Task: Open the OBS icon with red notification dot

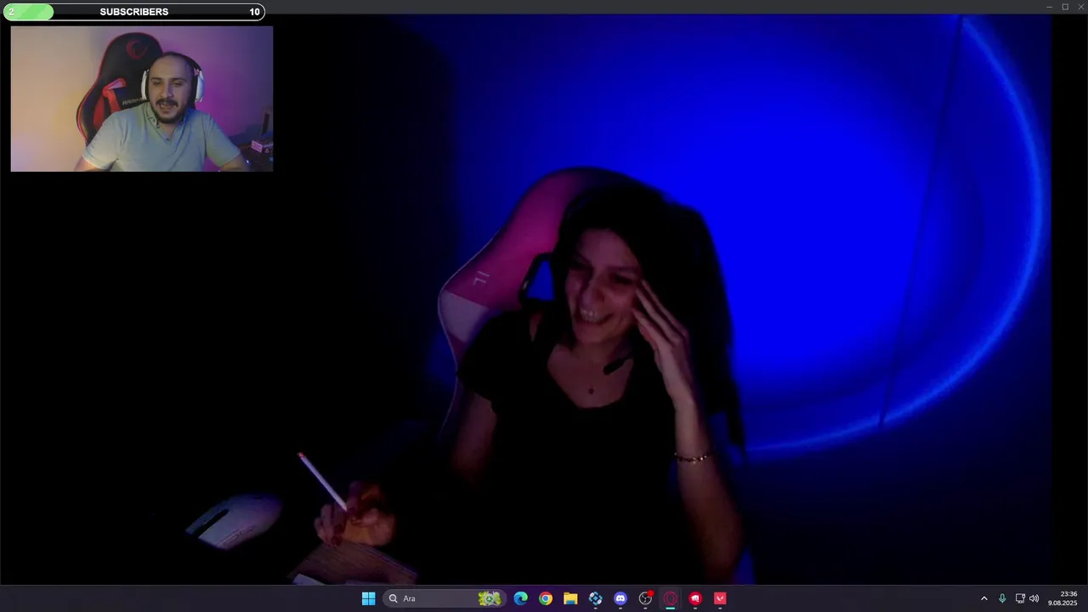Action: click(x=645, y=598)
